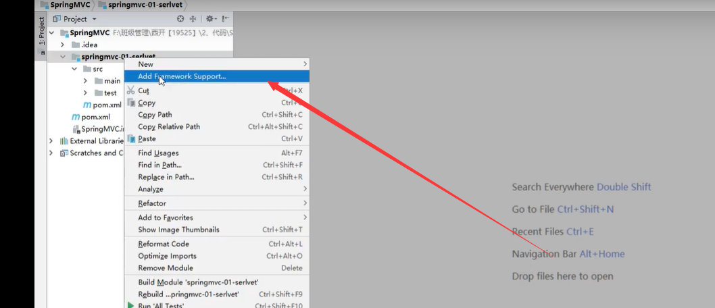The image size is (715, 308).
Task: Click the Drop files here to open text
Action: point(562,276)
